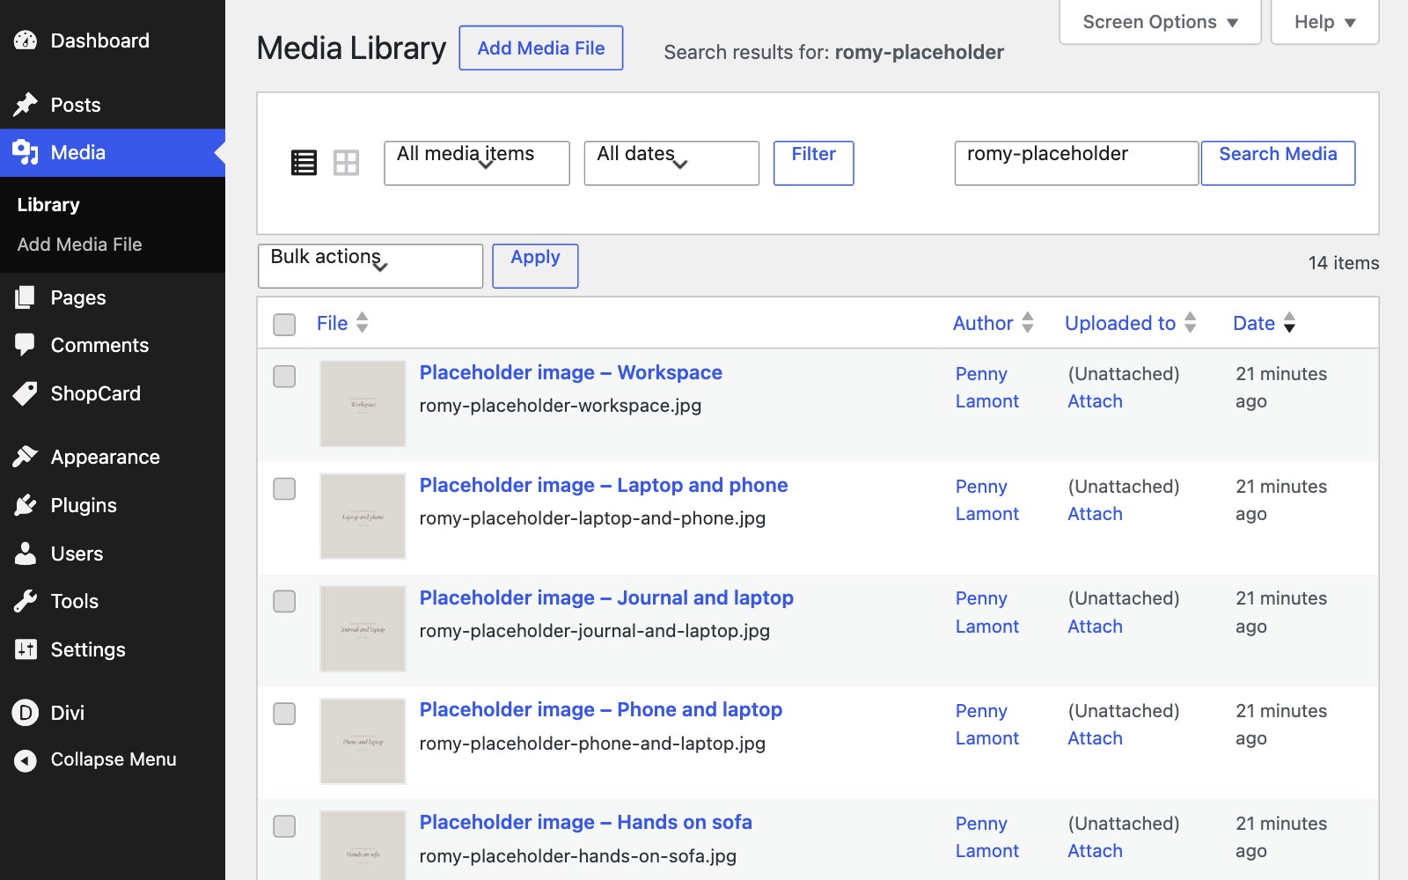
Task: Click Attach for Journal and laptop
Action: pos(1095,627)
